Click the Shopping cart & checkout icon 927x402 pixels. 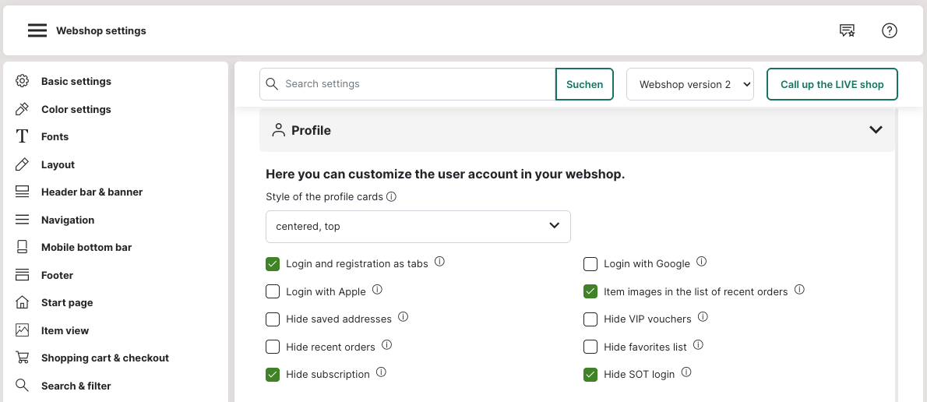(x=23, y=358)
